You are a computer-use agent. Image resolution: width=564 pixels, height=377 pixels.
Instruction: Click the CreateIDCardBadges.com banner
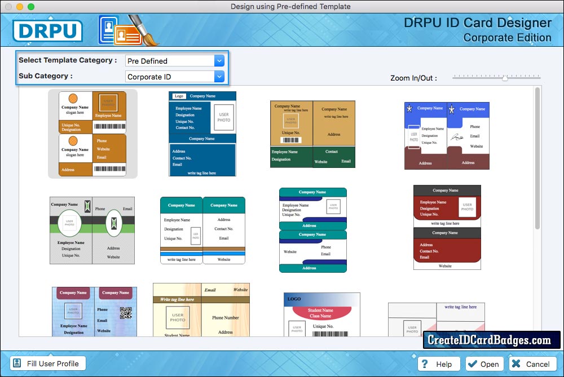coord(491,340)
